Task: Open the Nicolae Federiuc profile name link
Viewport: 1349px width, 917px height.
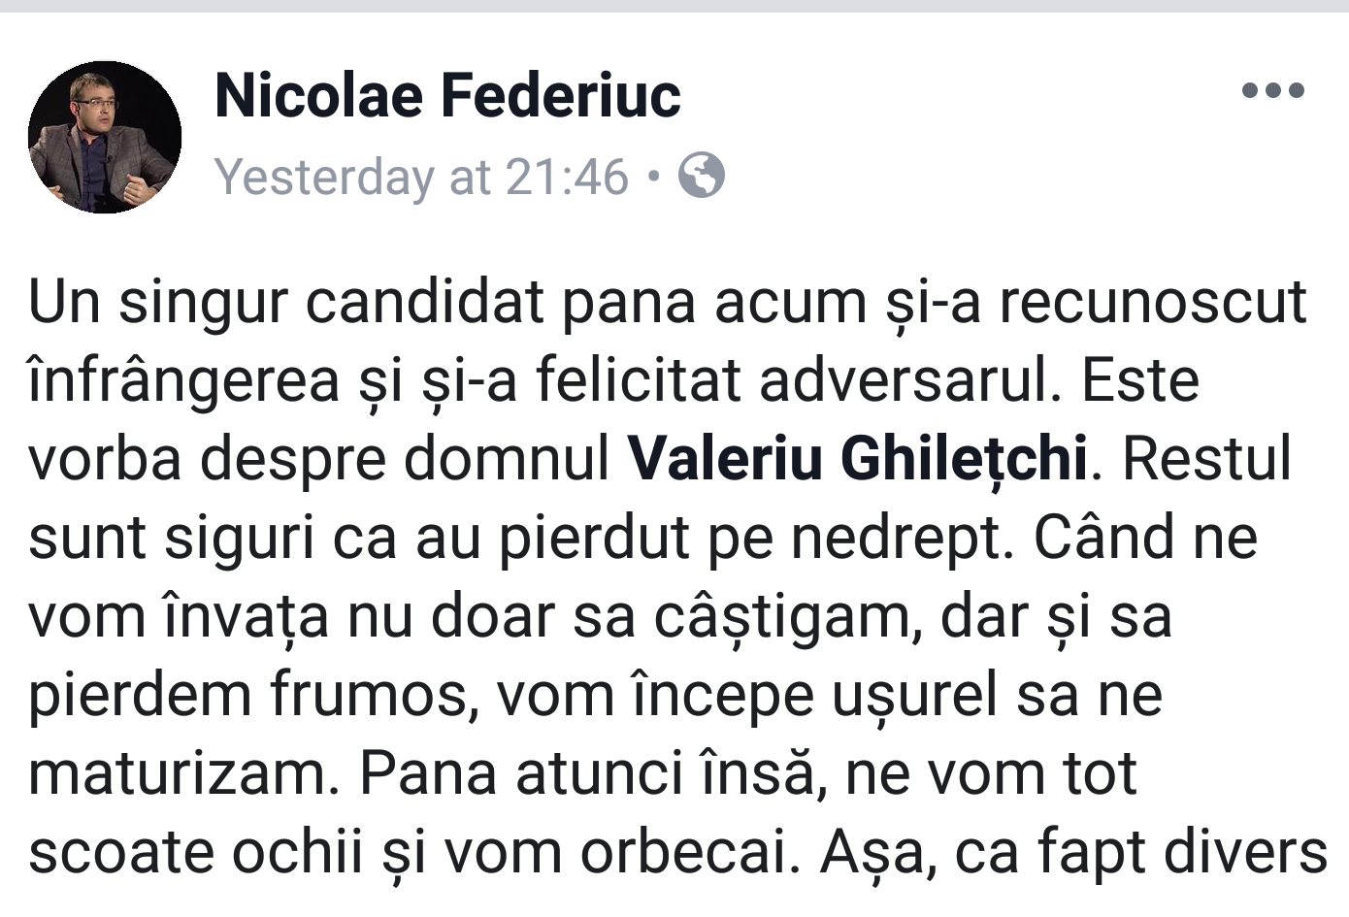Action: tap(447, 95)
